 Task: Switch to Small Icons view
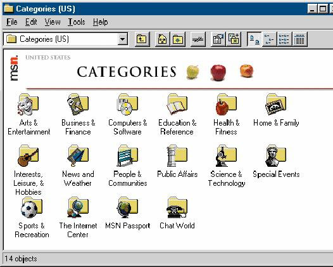tap(269, 39)
